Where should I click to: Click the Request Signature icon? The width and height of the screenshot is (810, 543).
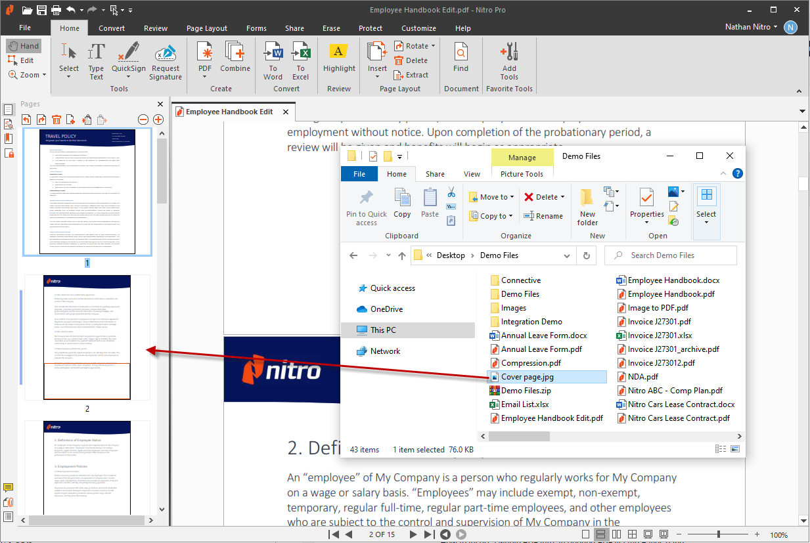(x=166, y=53)
